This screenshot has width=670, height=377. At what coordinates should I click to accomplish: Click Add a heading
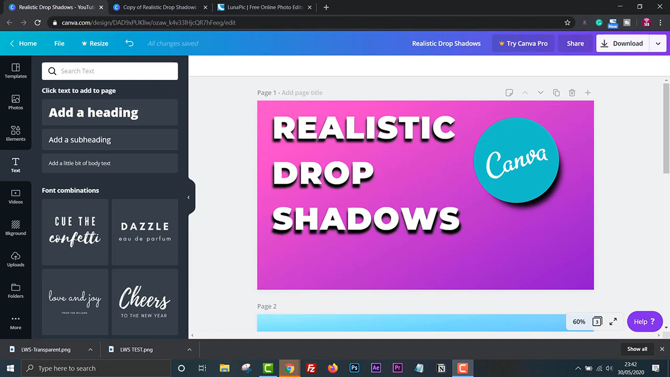(110, 112)
